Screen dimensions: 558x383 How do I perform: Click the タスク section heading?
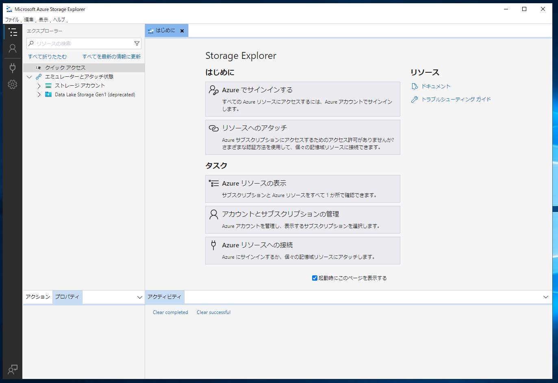tap(216, 166)
